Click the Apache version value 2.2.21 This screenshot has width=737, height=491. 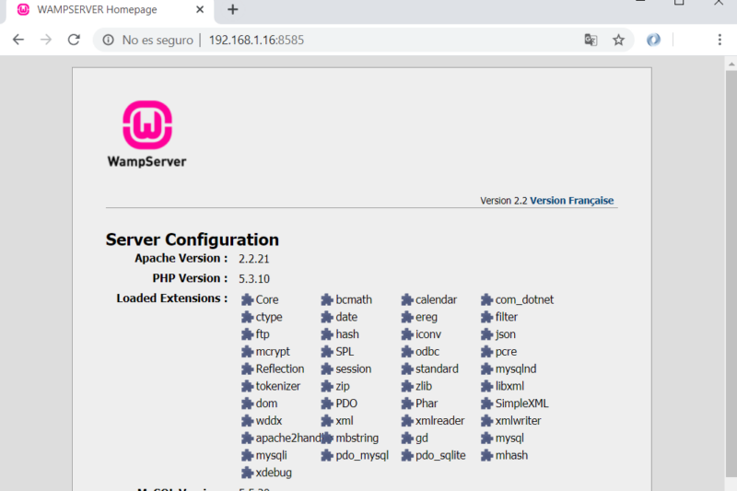click(x=254, y=259)
